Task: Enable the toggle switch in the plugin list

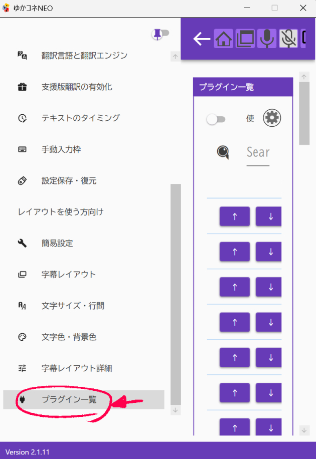Action: [x=216, y=119]
